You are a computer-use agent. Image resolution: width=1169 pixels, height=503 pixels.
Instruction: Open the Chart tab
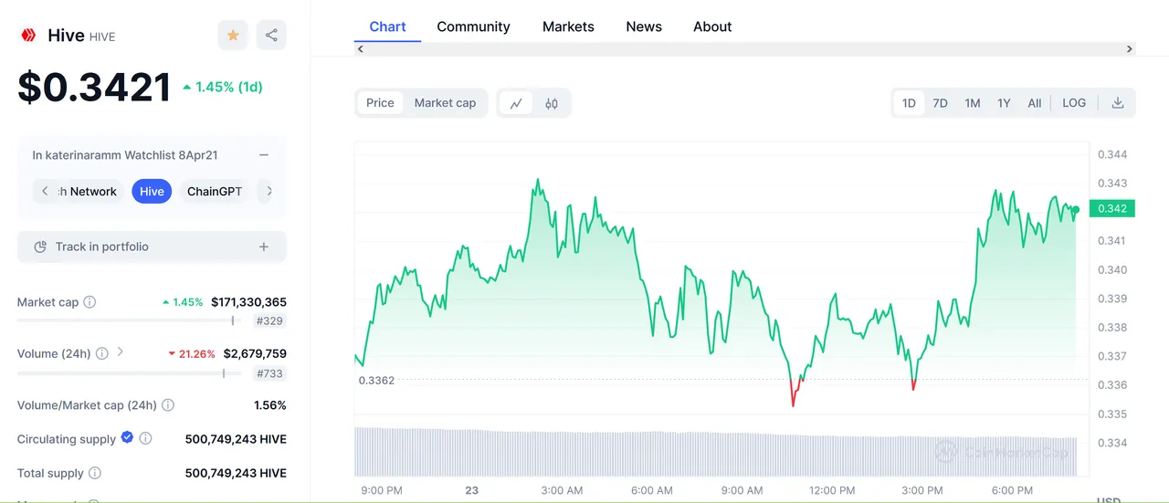click(x=387, y=26)
